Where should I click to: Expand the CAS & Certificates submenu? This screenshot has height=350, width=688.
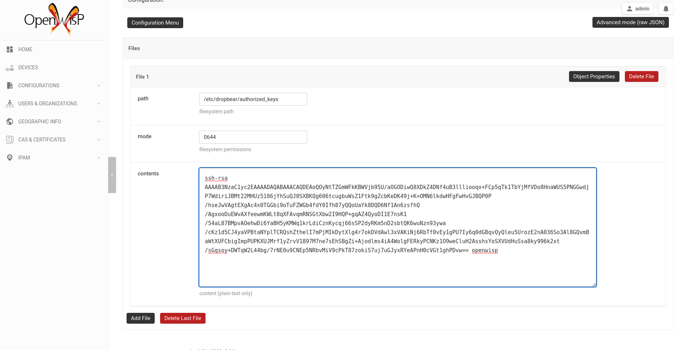[99, 140]
